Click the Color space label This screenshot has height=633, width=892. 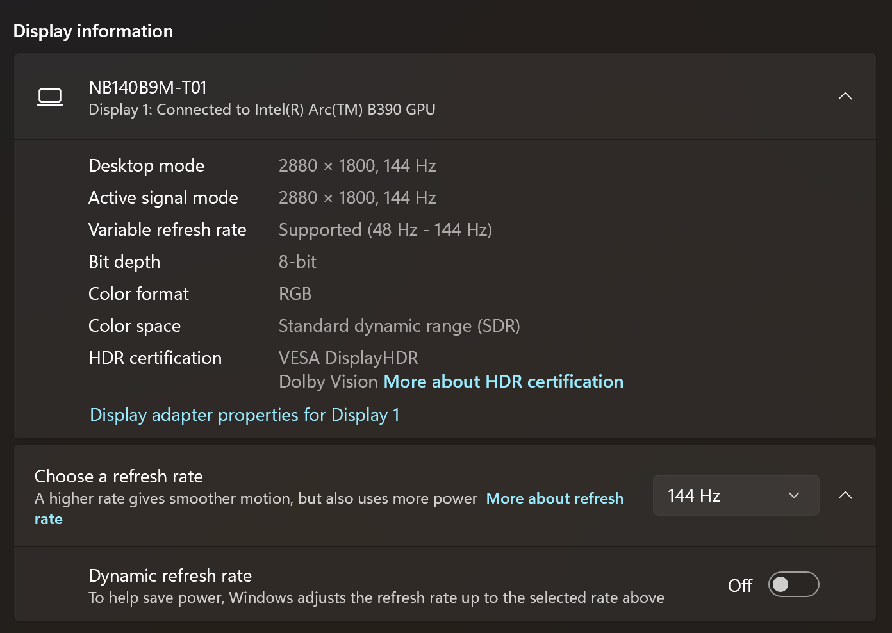tap(135, 326)
